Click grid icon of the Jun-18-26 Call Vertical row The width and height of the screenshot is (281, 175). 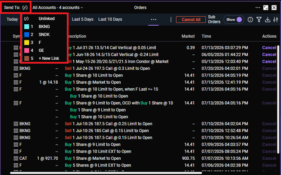pos(16,54)
